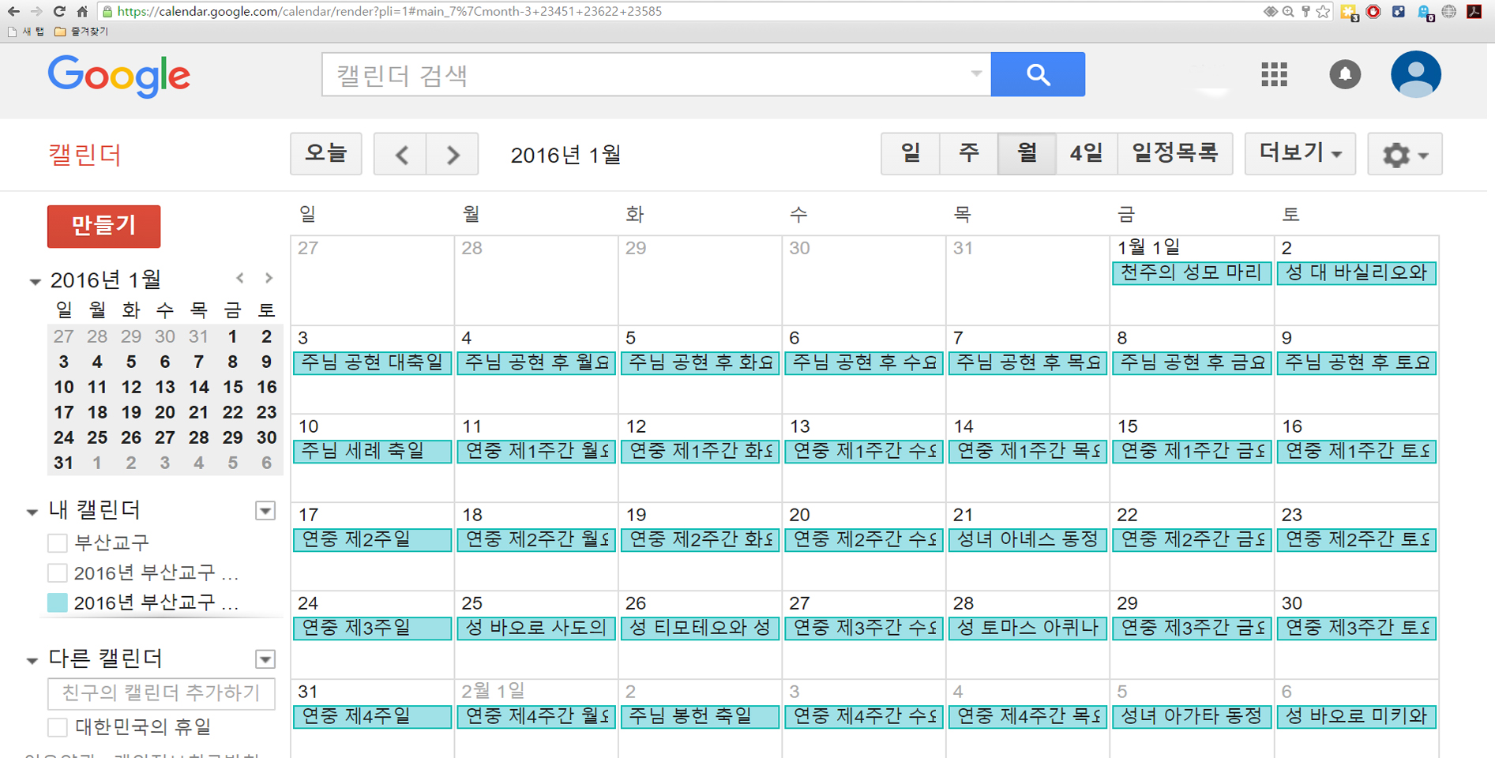Reload the page in the browser

point(59,12)
